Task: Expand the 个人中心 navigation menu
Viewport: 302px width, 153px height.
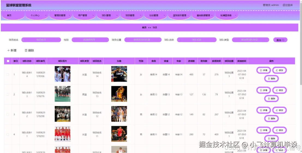Action: [37, 15]
